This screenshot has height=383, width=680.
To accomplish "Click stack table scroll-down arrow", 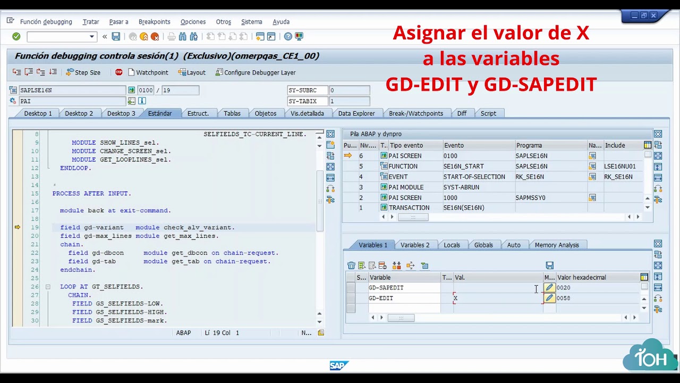I will click(648, 207).
